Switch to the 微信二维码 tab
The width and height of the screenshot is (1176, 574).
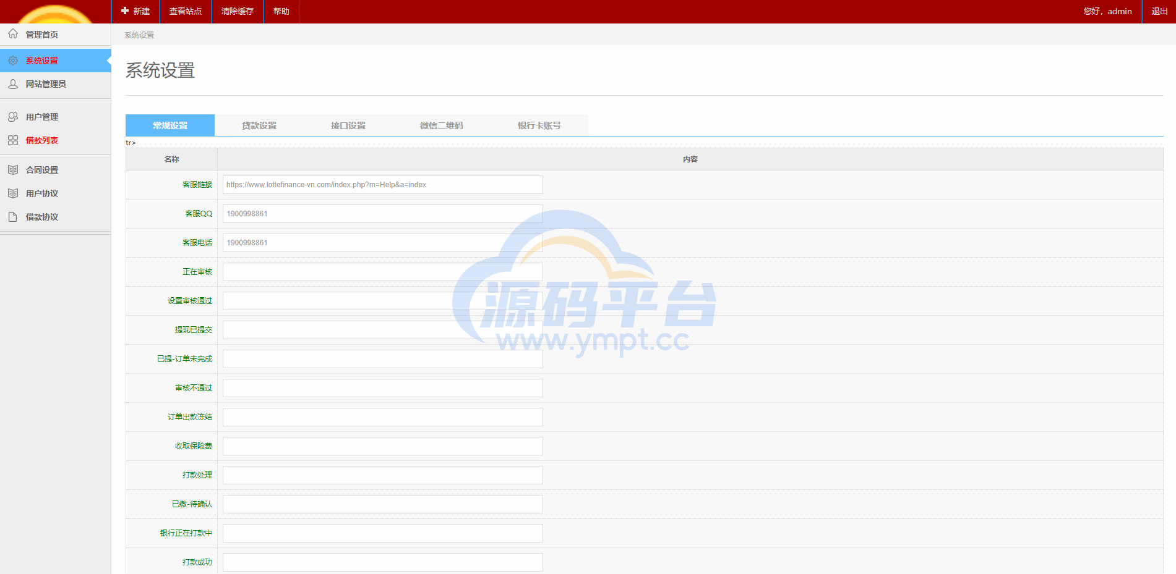point(441,125)
